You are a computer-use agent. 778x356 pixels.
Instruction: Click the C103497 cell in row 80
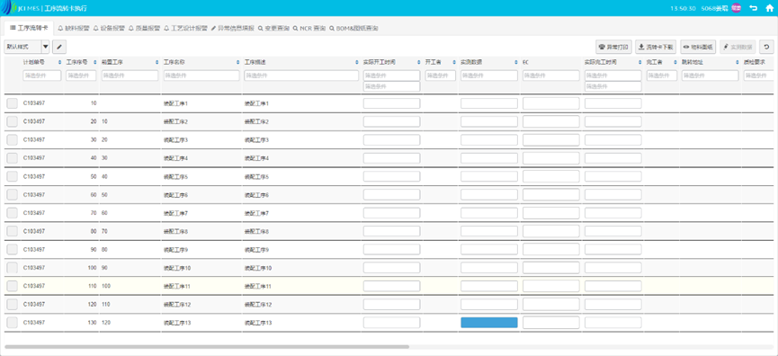tap(34, 232)
